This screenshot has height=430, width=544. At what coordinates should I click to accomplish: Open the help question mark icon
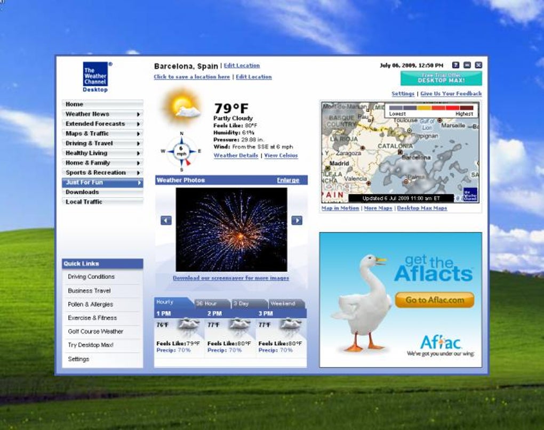tap(456, 65)
